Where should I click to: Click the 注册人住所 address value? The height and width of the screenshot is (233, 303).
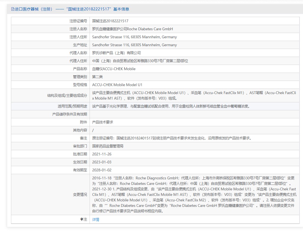tap(135, 37)
